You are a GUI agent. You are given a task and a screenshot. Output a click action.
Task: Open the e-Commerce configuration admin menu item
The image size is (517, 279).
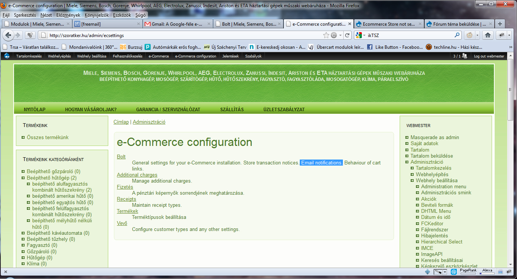(196, 56)
